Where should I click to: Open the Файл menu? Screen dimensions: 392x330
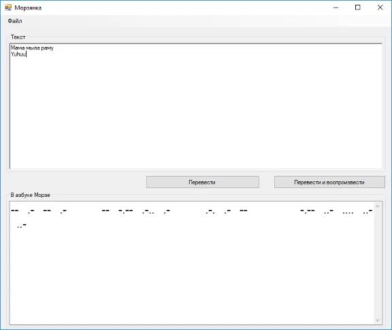15,21
